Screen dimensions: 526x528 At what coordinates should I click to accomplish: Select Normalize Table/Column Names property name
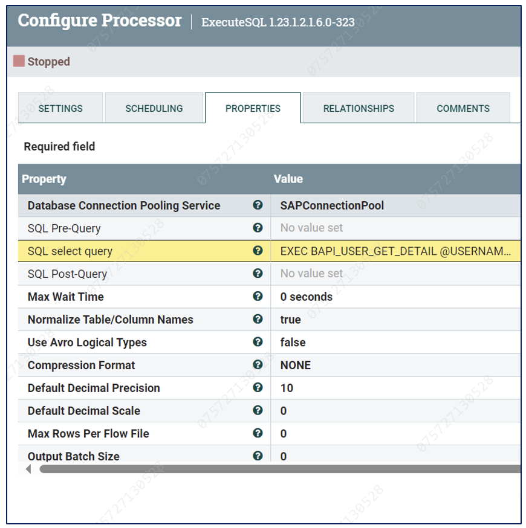pyautogui.click(x=110, y=320)
